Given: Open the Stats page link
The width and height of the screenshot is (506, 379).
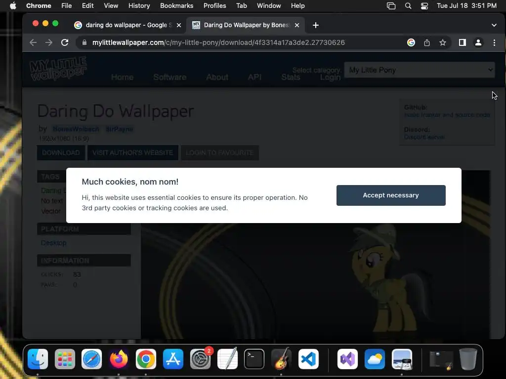Looking at the screenshot, I should pyautogui.click(x=291, y=77).
